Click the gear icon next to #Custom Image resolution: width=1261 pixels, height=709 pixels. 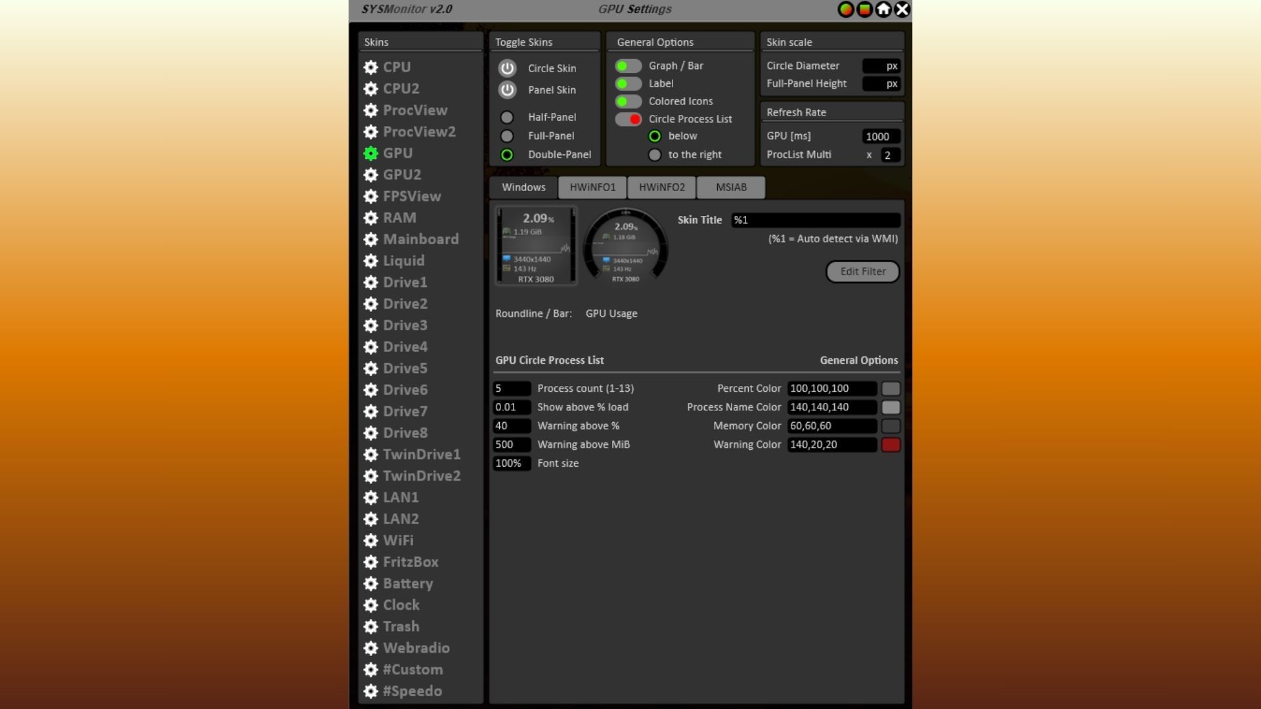[370, 670]
